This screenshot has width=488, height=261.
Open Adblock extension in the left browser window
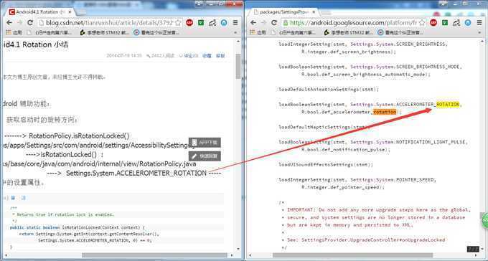pyautogui.click(x=189, y=22)
